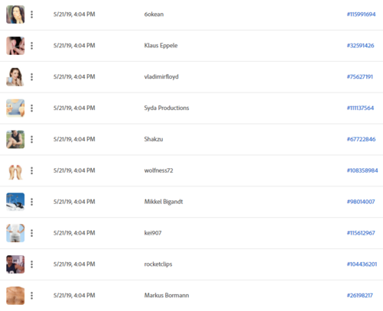Select the 6okean woman portrait thumbnail
383x311 pixels.
15,15
